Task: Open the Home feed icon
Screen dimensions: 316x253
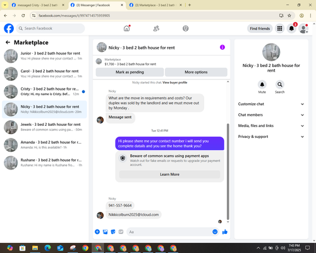Action: [126, 28]
